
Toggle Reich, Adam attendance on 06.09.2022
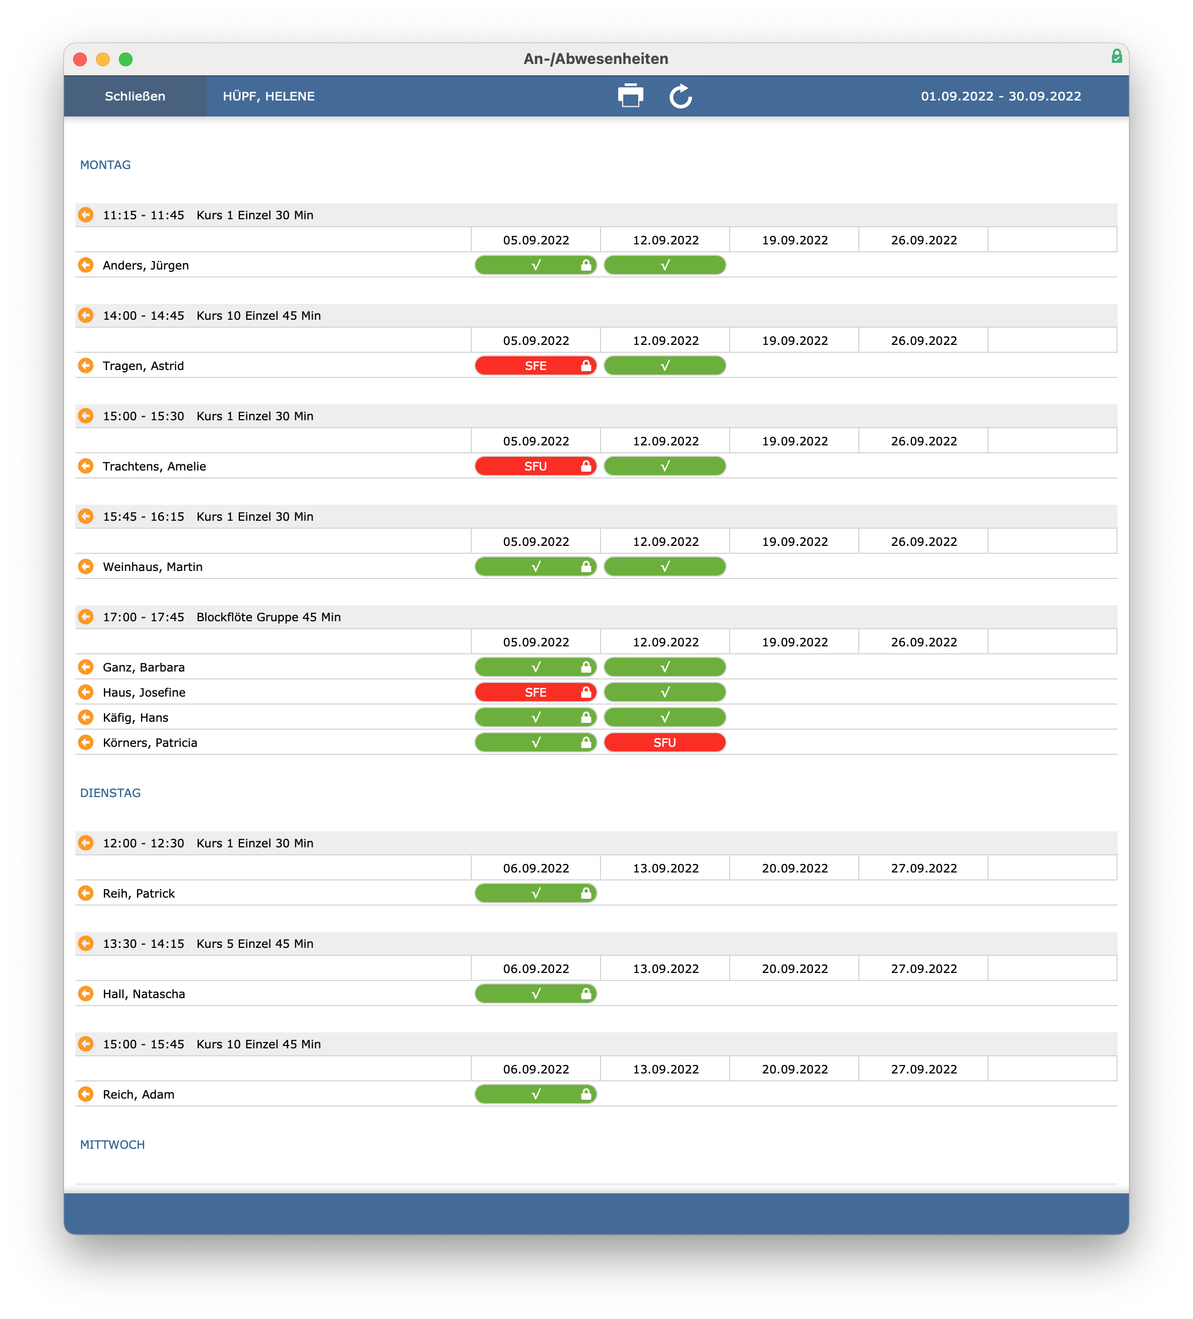click(535, 1094)
